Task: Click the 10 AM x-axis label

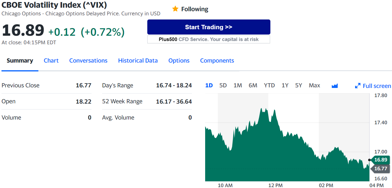Action: coord(225,185)
